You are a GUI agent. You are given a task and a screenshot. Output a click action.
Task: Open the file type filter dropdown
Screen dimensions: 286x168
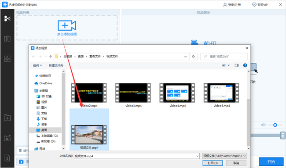click(224, 156)
